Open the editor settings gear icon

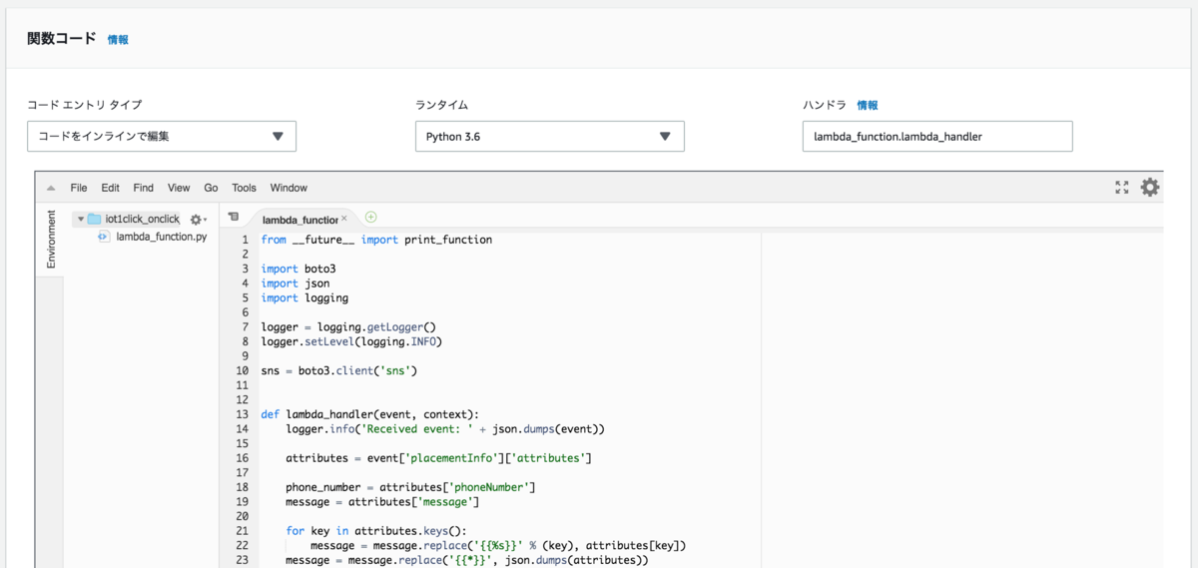tap(1150, 188)
